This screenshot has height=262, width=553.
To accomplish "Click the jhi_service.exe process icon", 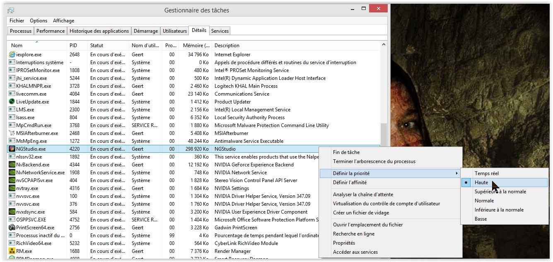I will pyautogui.click(x=12, y=78).
